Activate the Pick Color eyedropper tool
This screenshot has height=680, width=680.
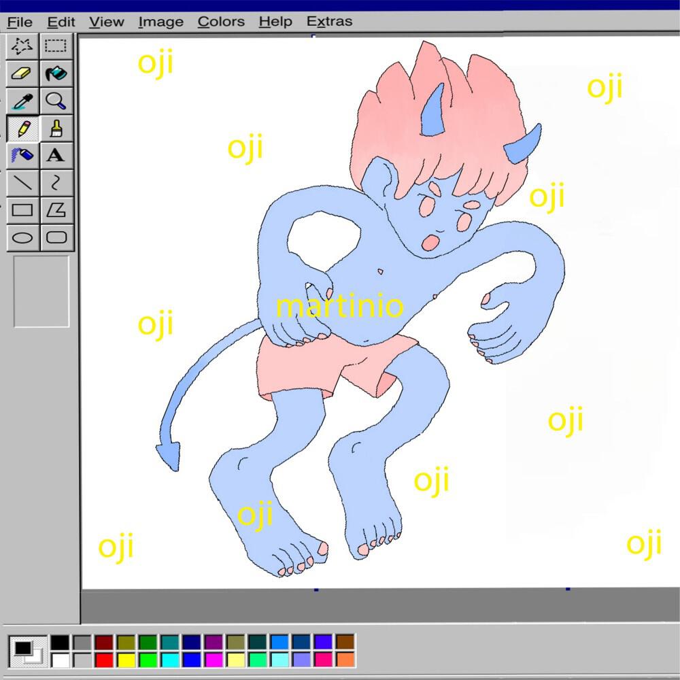pos(22,101)
